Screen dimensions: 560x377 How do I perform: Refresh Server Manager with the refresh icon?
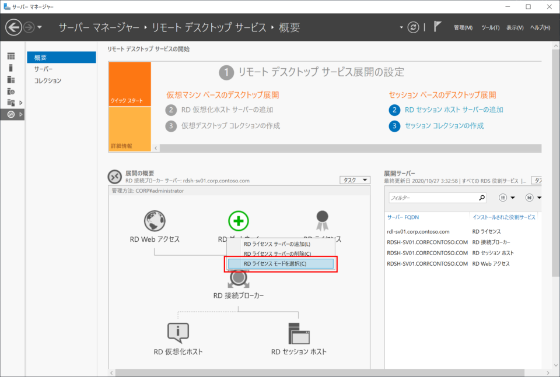coord(413,27)
